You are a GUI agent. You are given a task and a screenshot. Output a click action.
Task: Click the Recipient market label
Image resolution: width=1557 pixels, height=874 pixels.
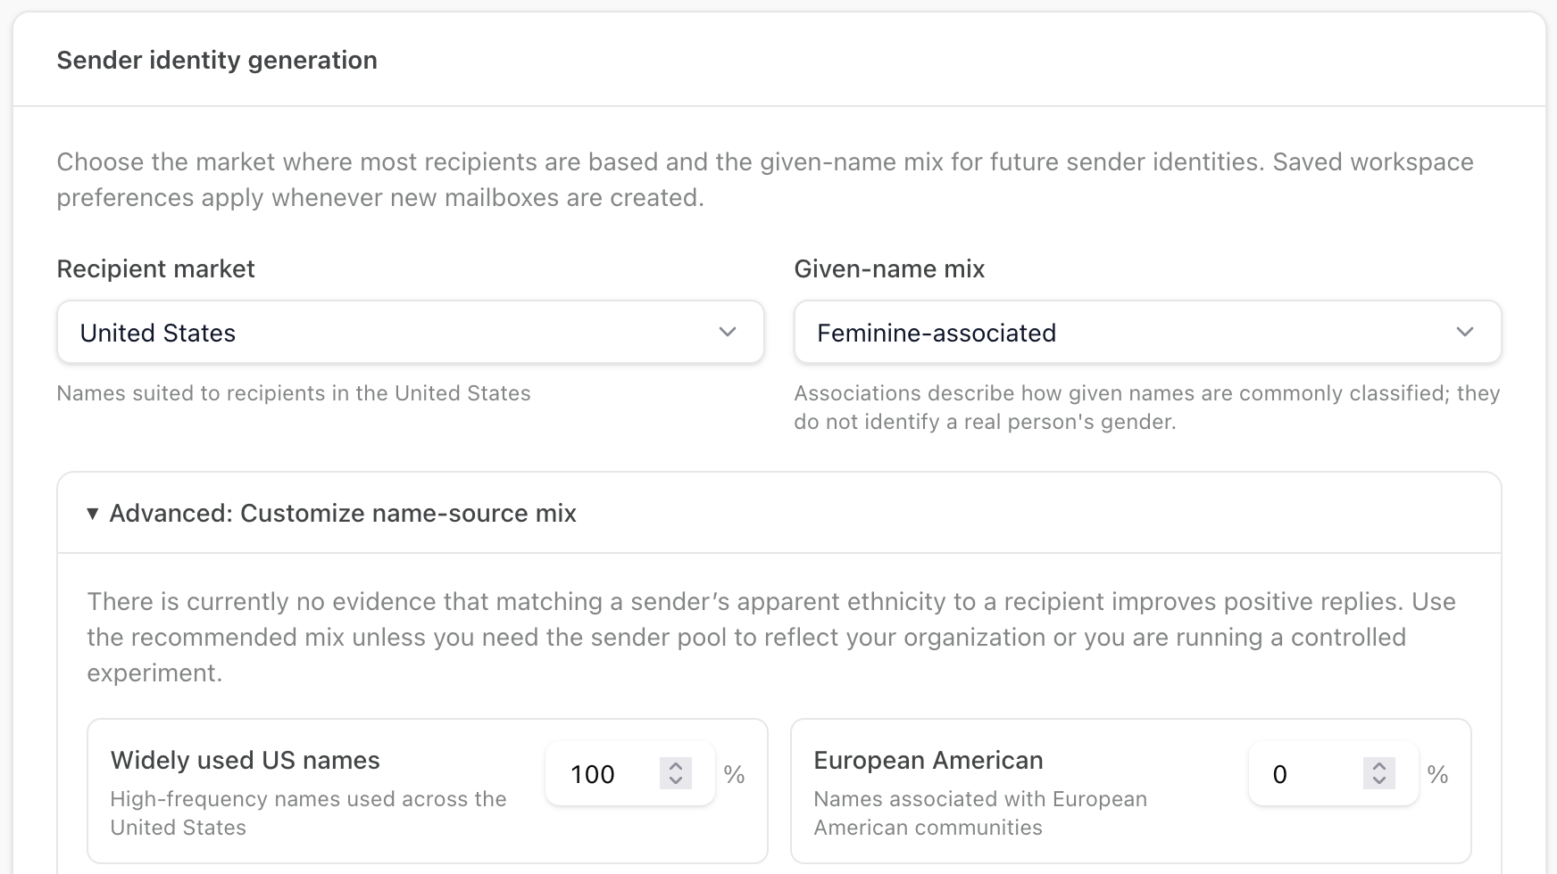pos(156,268)
